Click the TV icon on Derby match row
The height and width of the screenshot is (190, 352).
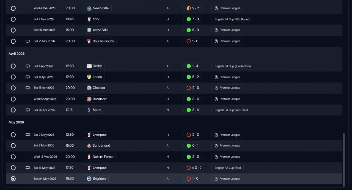[28, 66]
